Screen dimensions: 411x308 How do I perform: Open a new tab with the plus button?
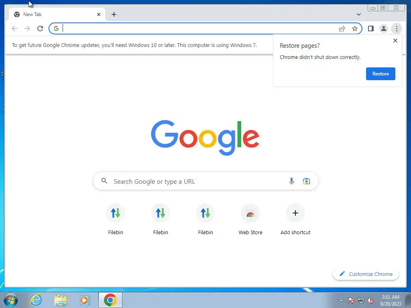click(114, 14)
